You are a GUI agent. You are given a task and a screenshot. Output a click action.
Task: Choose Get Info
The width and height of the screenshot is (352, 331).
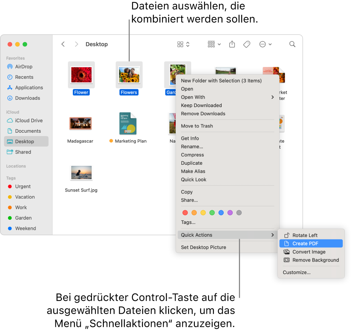point(227,138)
